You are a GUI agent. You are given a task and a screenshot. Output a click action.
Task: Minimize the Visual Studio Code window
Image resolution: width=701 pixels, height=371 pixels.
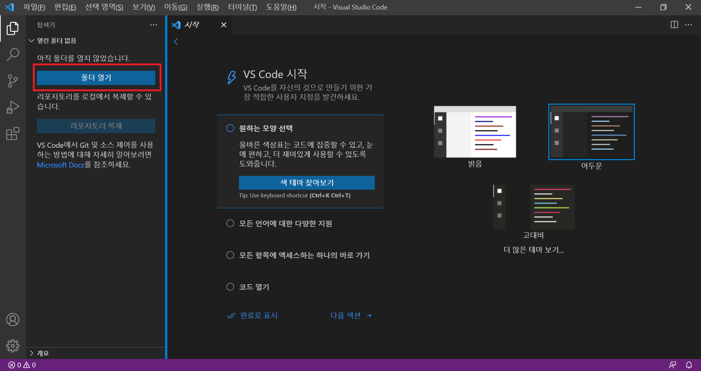639,7
